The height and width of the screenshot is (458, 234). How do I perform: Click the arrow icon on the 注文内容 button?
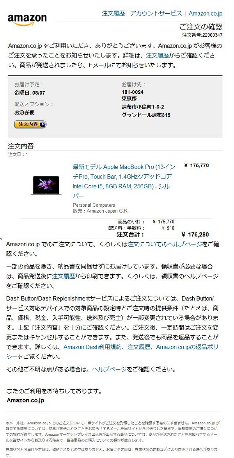point(43,124)
